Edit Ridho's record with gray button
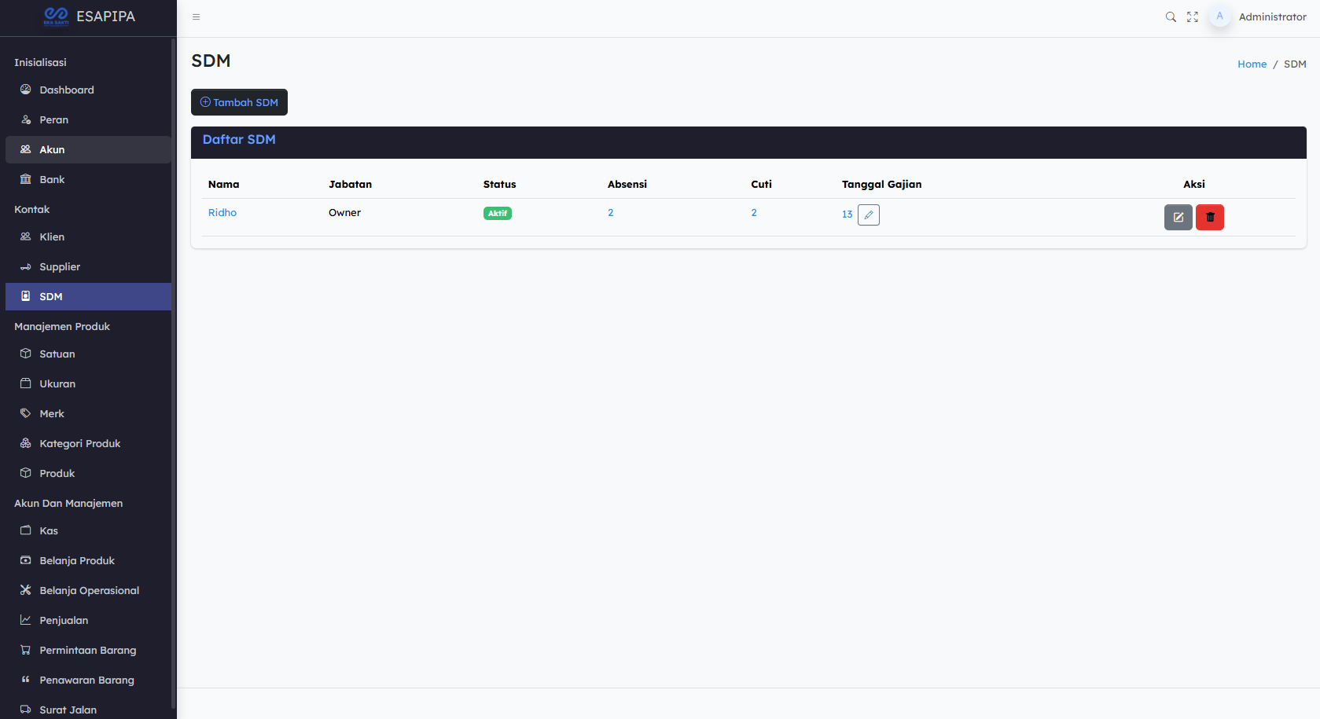1320x719 pixels. (x=1178, y=217)
